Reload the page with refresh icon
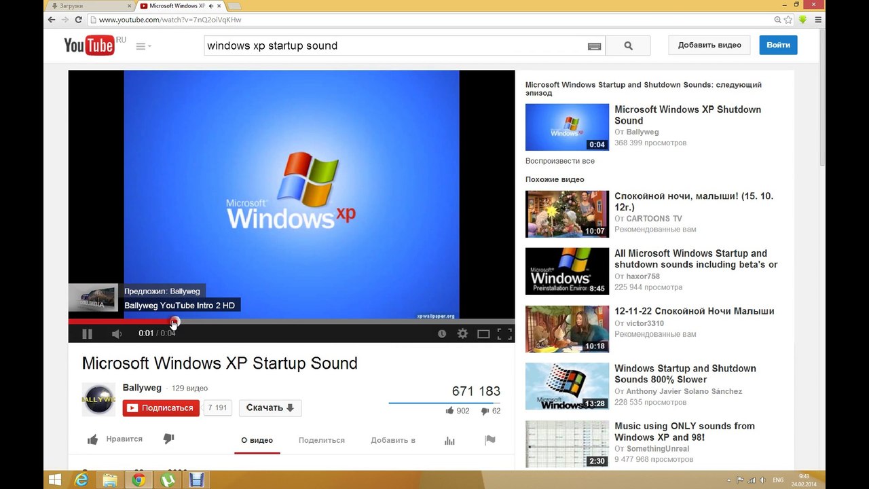 click(79, 20)
